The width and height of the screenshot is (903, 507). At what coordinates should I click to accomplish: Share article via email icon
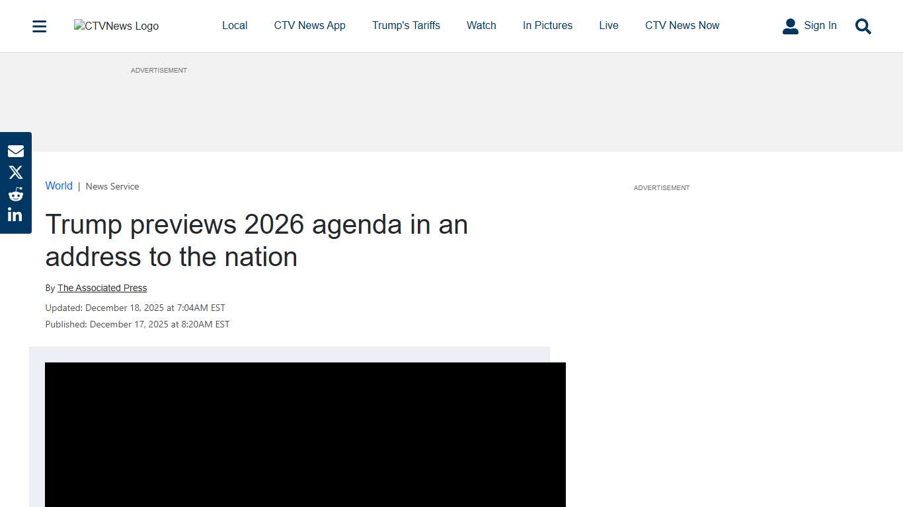click(15, 151)
